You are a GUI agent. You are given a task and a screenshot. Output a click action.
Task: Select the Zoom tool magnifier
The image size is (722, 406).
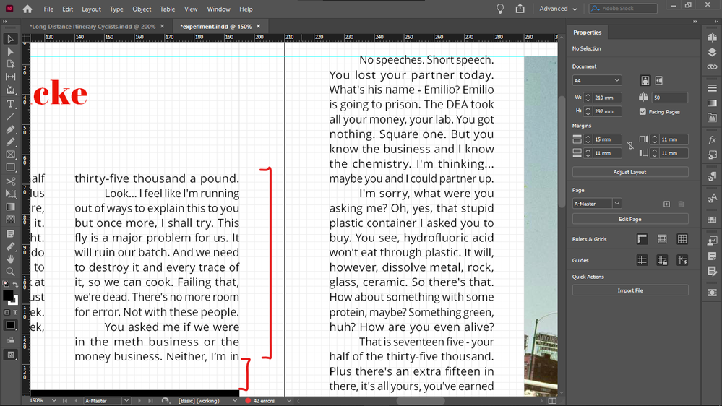(x=10, y=272)
